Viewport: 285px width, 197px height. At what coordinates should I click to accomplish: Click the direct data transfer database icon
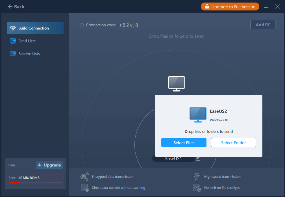[84, 188]
